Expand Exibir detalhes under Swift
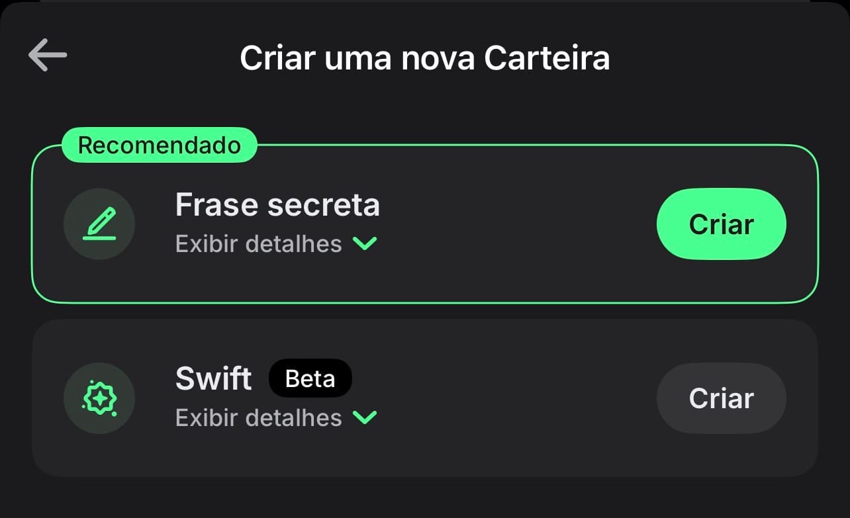The image size is (850, 518). 276,417
